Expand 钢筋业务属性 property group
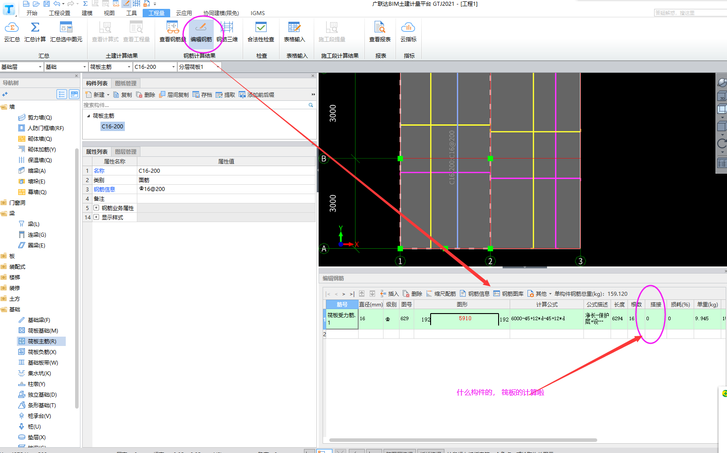Screen dimensions: 727x453 pos(96,208)
